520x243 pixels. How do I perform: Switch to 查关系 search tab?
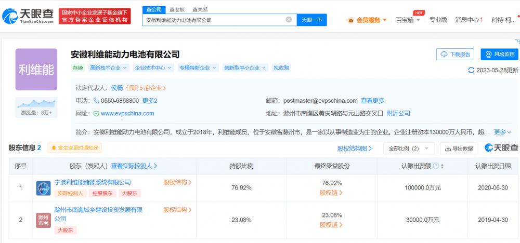[x=200, y=9]
